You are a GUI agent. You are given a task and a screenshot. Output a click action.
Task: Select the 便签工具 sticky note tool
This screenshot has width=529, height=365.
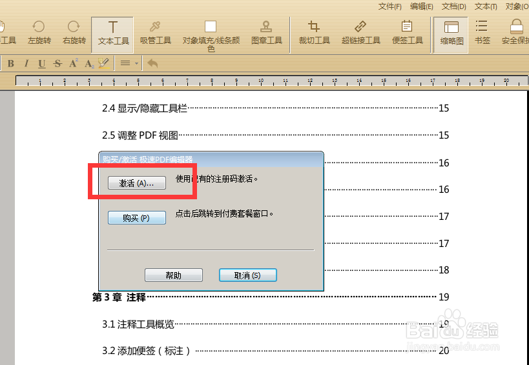(x=407, y=33)
